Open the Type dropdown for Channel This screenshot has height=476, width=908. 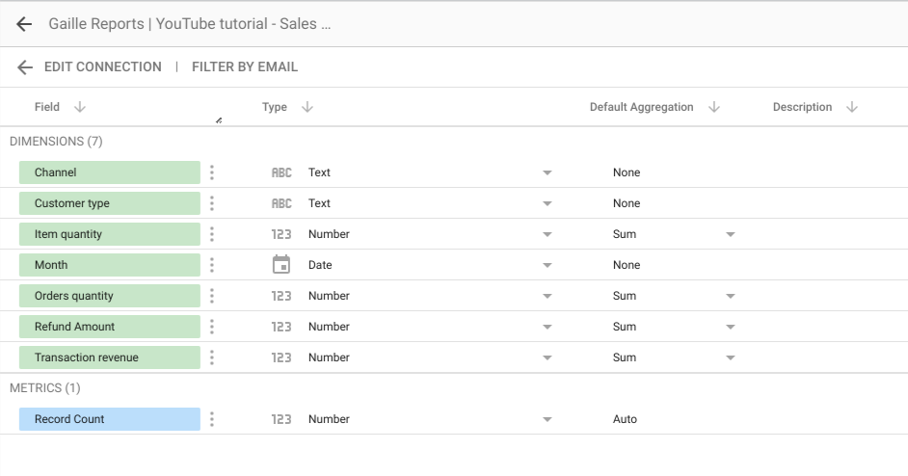click(x=547, y=172)
